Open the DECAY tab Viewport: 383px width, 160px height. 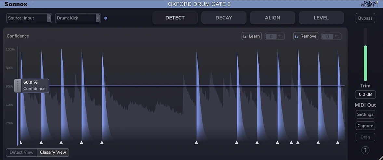click(x=223, y=18)
